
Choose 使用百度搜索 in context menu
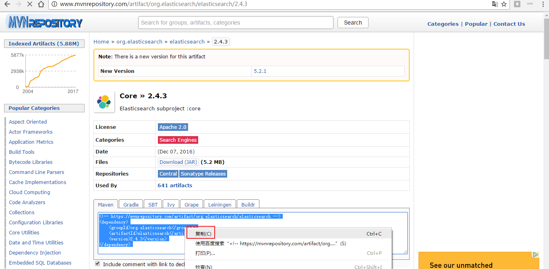(288, 243)
